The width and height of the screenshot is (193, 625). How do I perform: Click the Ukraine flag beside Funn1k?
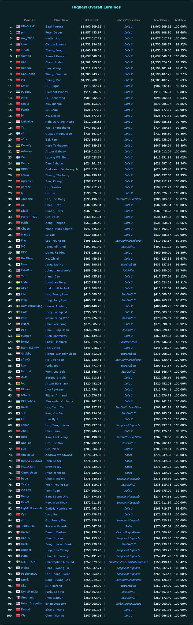[x=18, y=336]
